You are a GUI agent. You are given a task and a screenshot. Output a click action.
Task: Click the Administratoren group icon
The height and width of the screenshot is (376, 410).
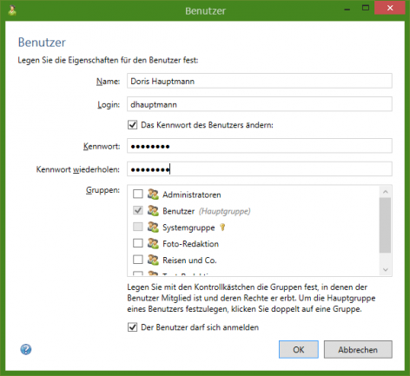(153, 195)
